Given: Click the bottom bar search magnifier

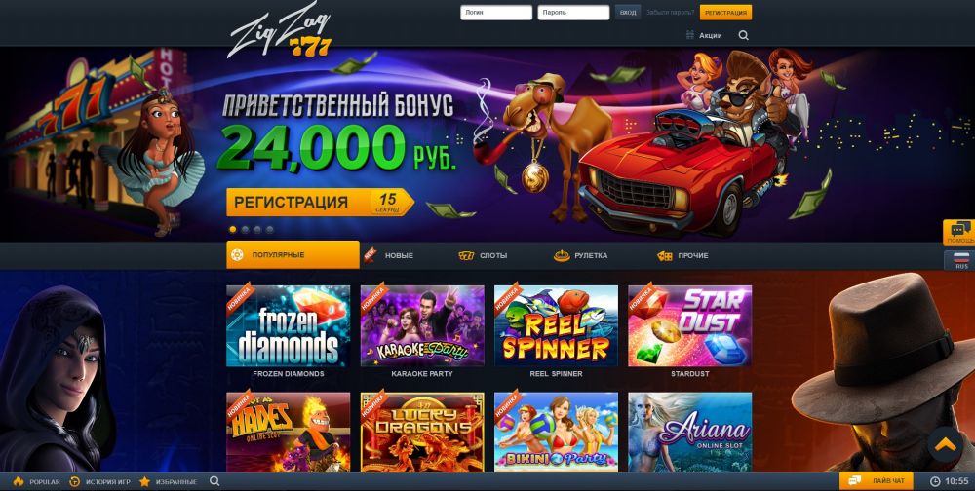Looking at the screenshot, I should (214, 481).
